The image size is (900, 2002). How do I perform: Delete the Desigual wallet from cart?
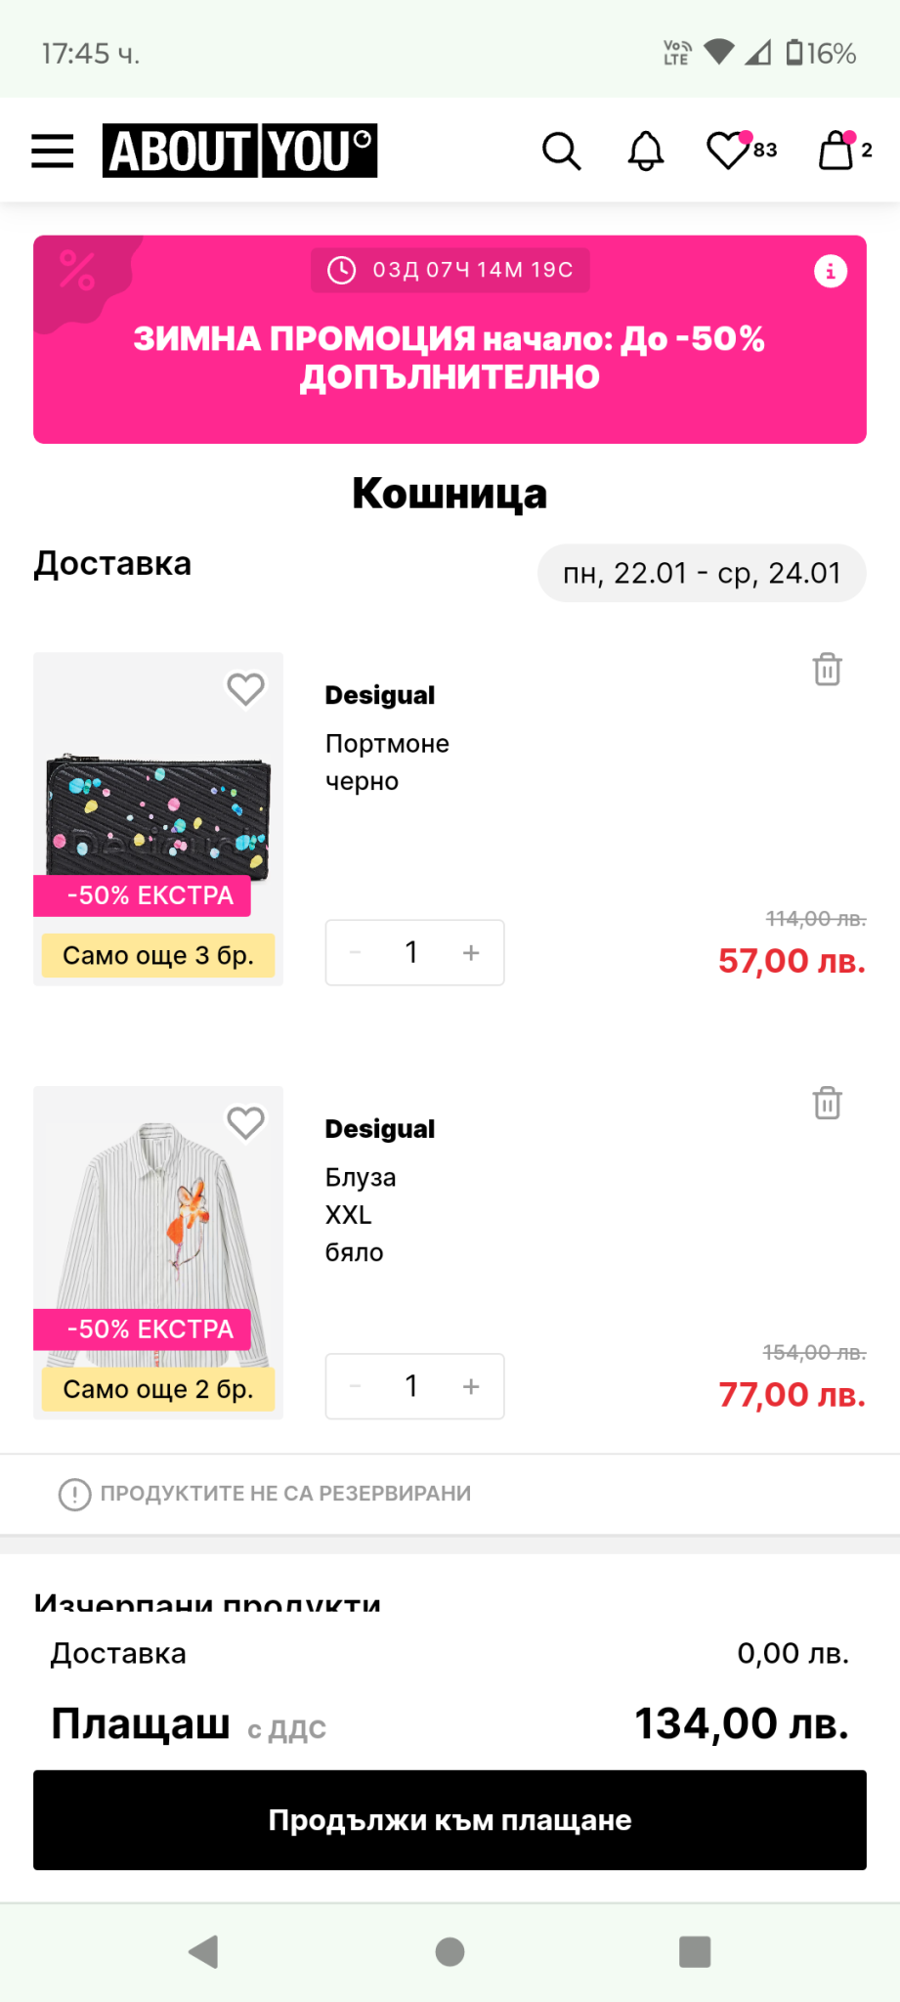[x=827, y=670]
